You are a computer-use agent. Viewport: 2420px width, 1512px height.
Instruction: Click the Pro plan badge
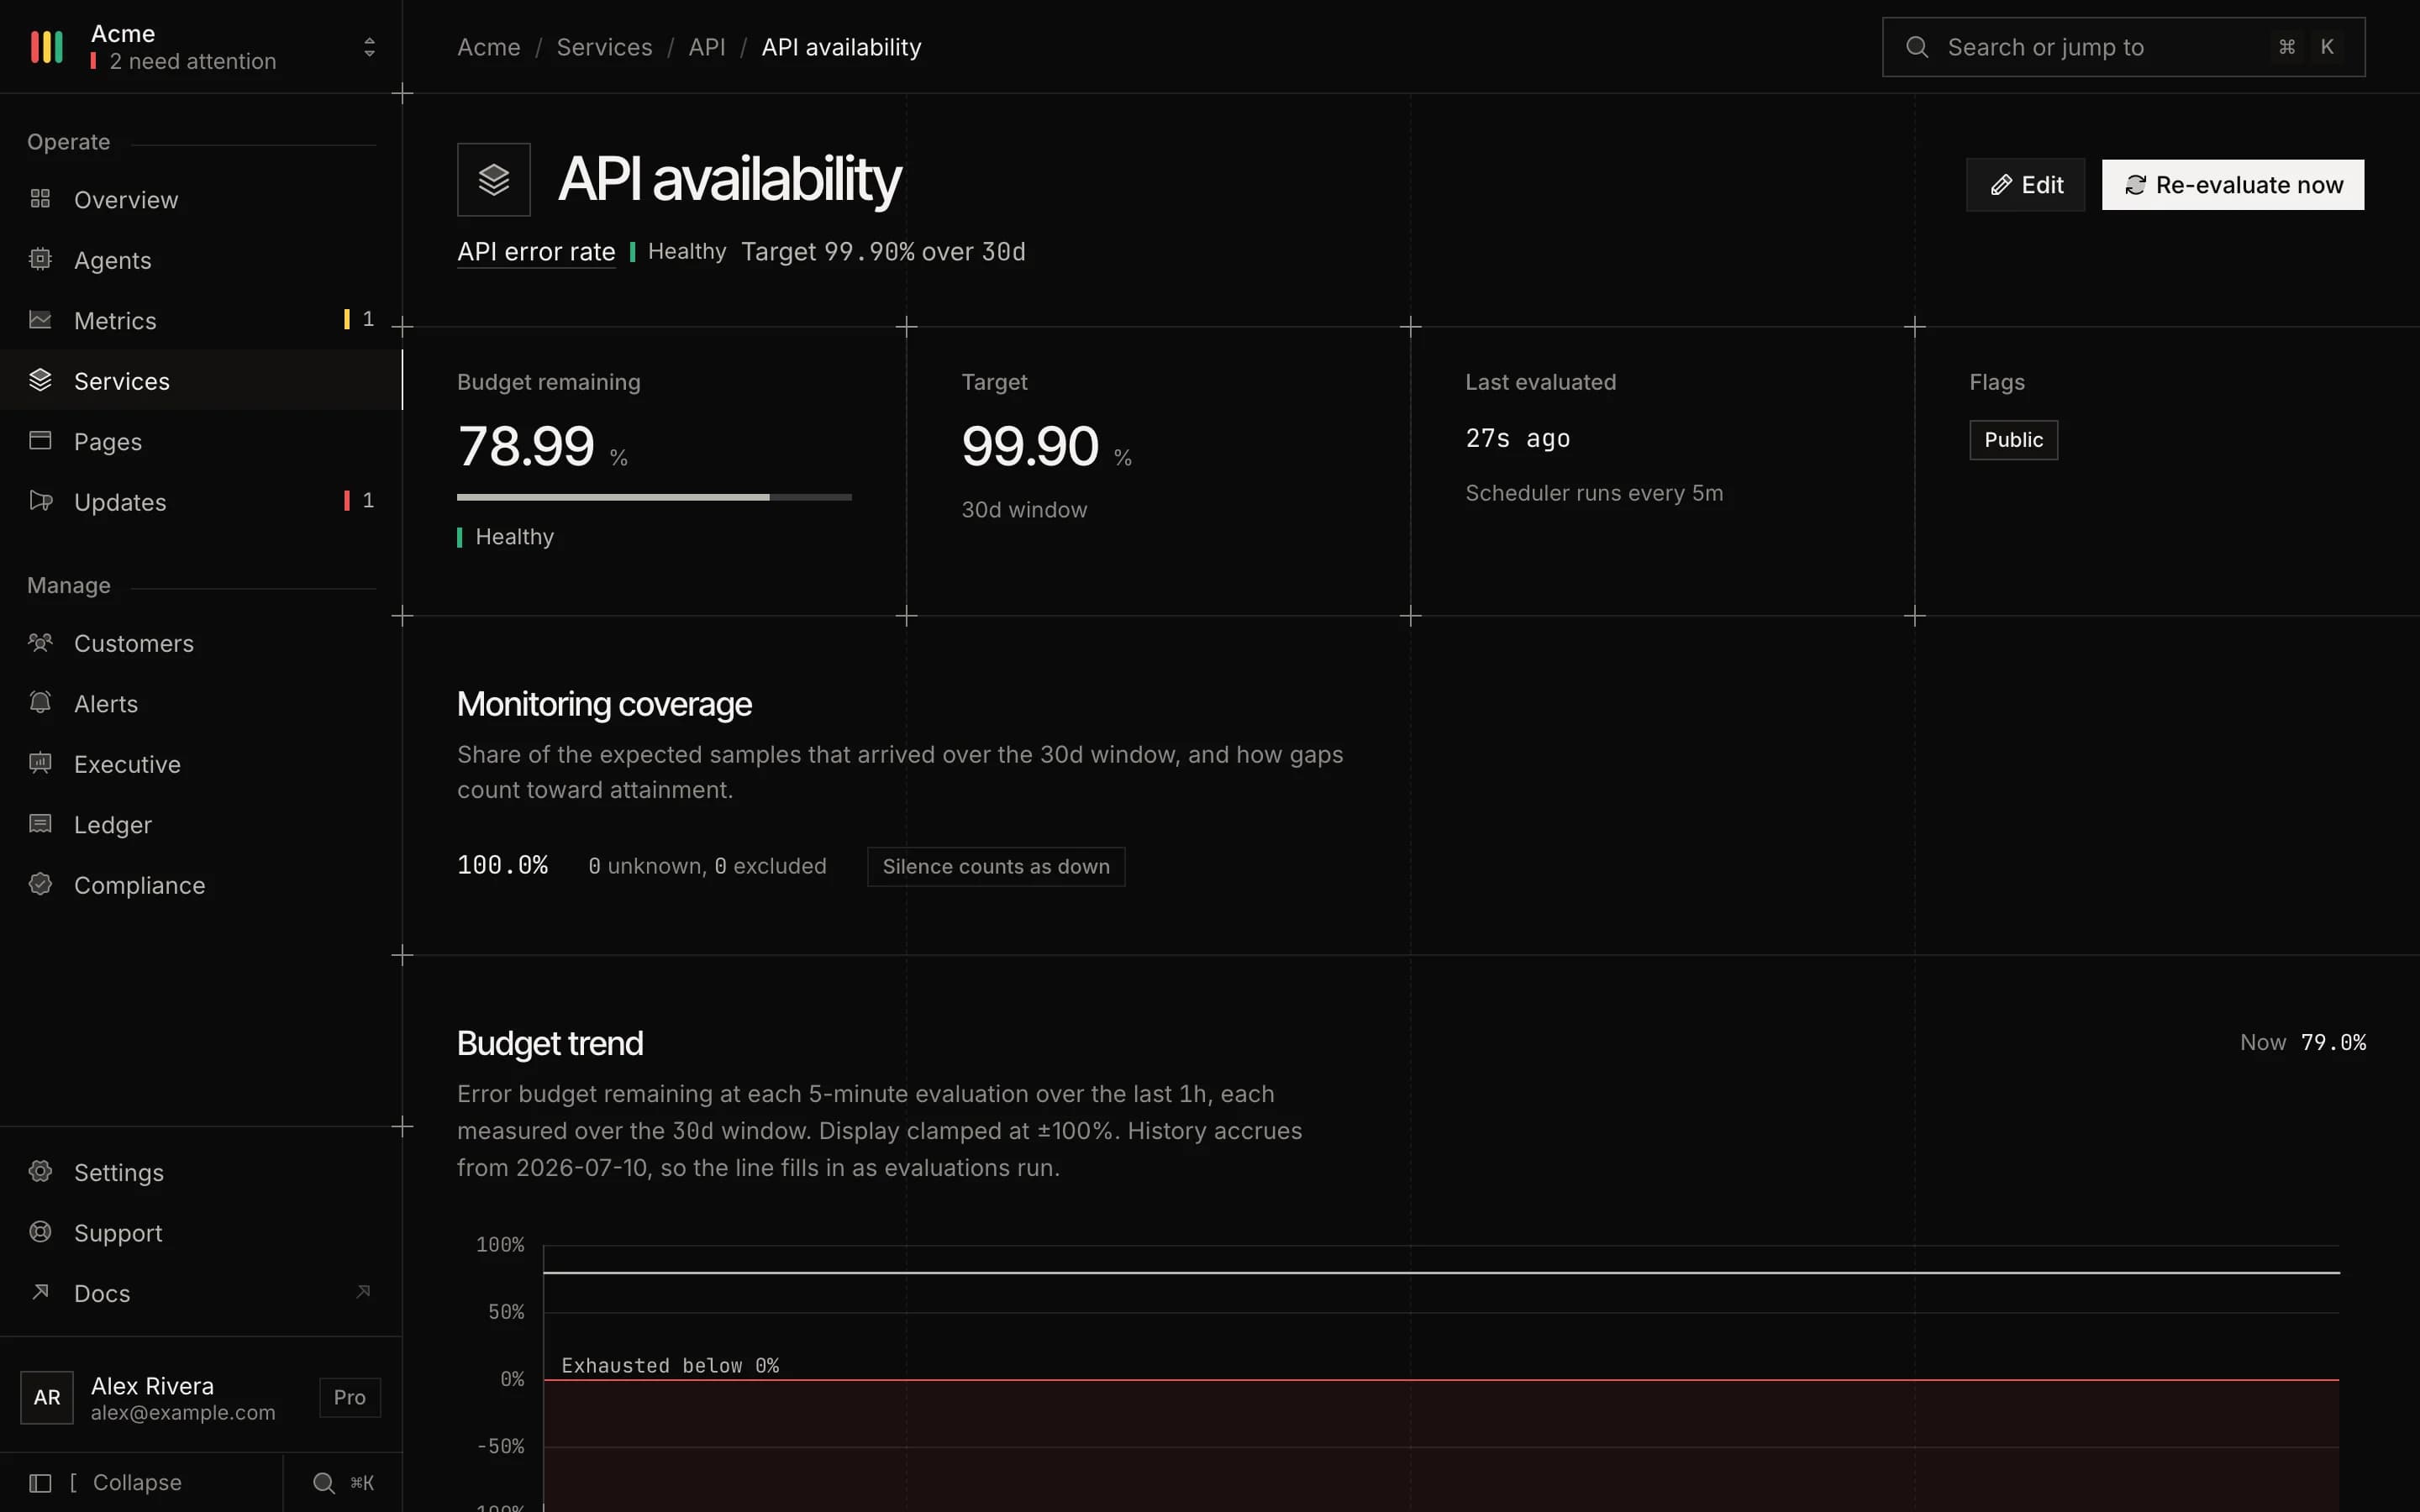pos(350,1398)
